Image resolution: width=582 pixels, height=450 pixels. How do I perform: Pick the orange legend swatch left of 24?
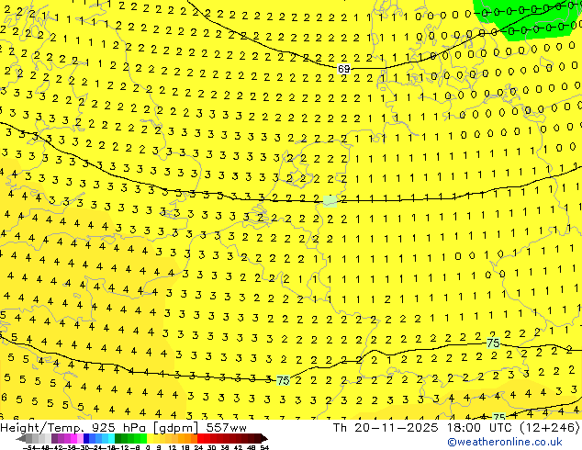[x=194, y=438]
